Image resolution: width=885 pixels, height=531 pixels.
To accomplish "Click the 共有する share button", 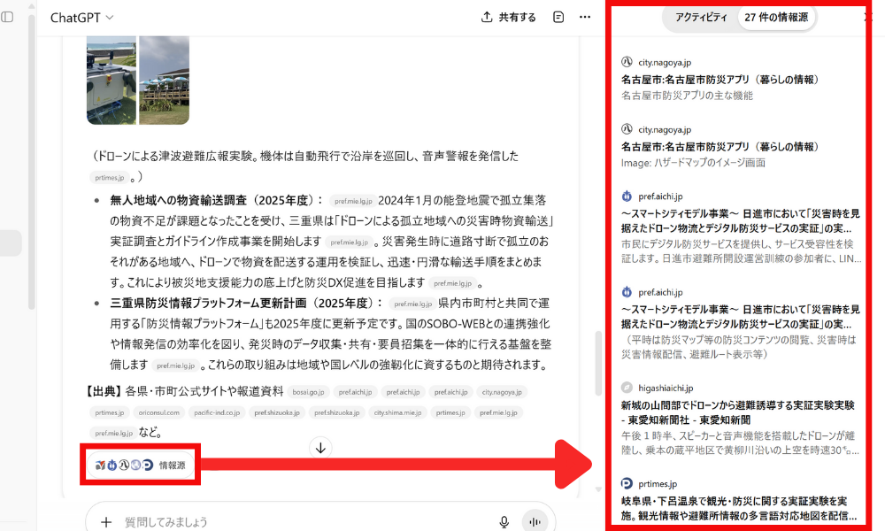I will (509, 17).
